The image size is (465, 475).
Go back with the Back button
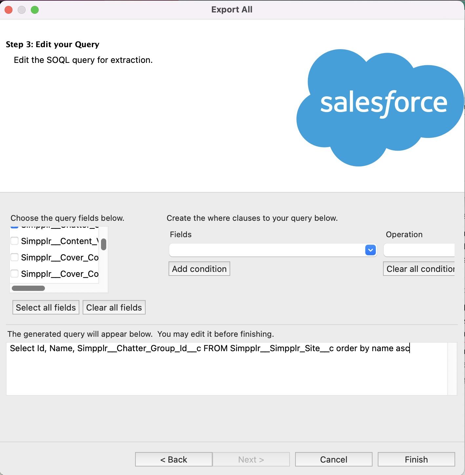(174, 459)
